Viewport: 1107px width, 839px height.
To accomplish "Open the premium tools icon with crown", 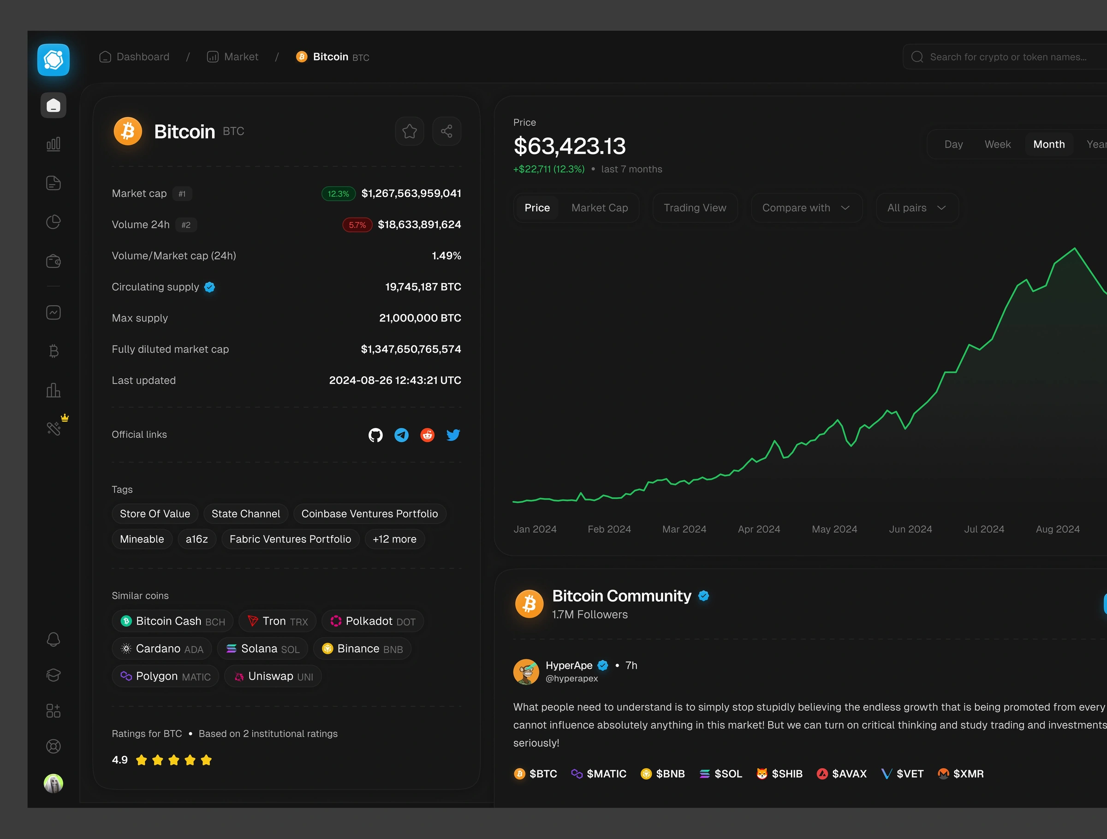I will pos(54,428).
